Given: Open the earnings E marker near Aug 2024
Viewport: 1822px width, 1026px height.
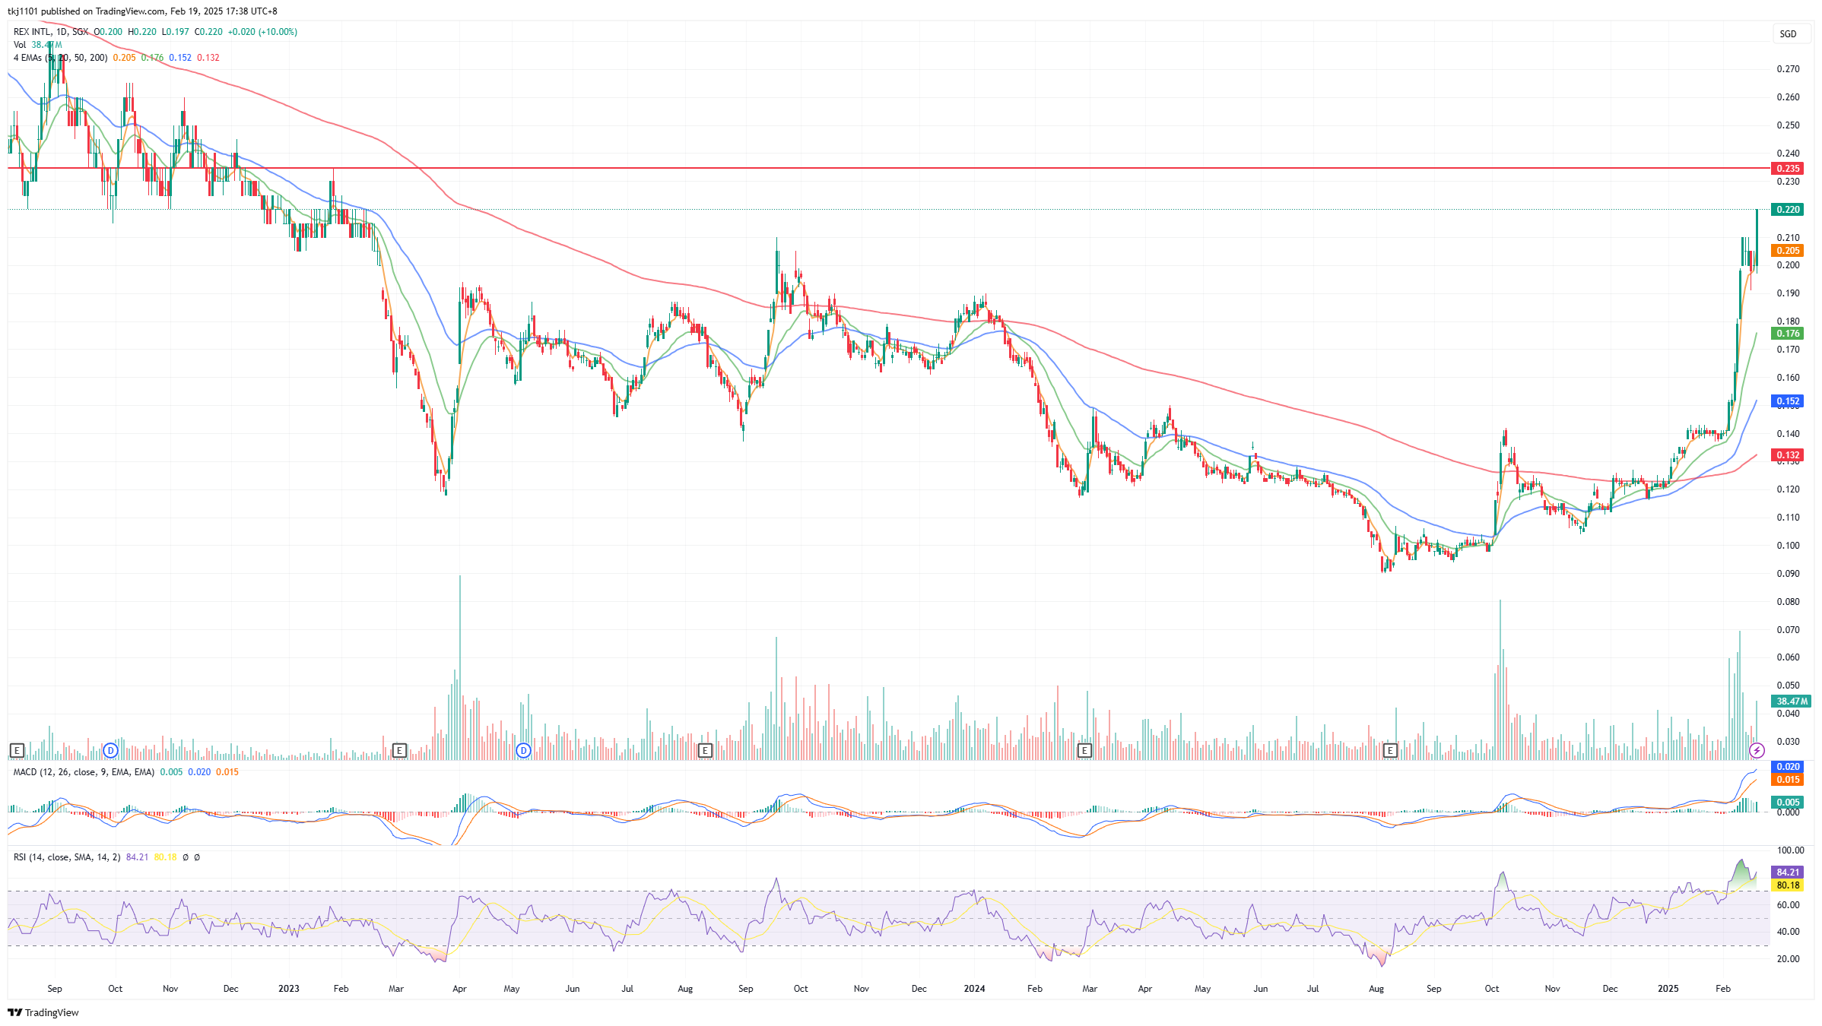Looking at the screenshot, I should [x=1390, y=751].
